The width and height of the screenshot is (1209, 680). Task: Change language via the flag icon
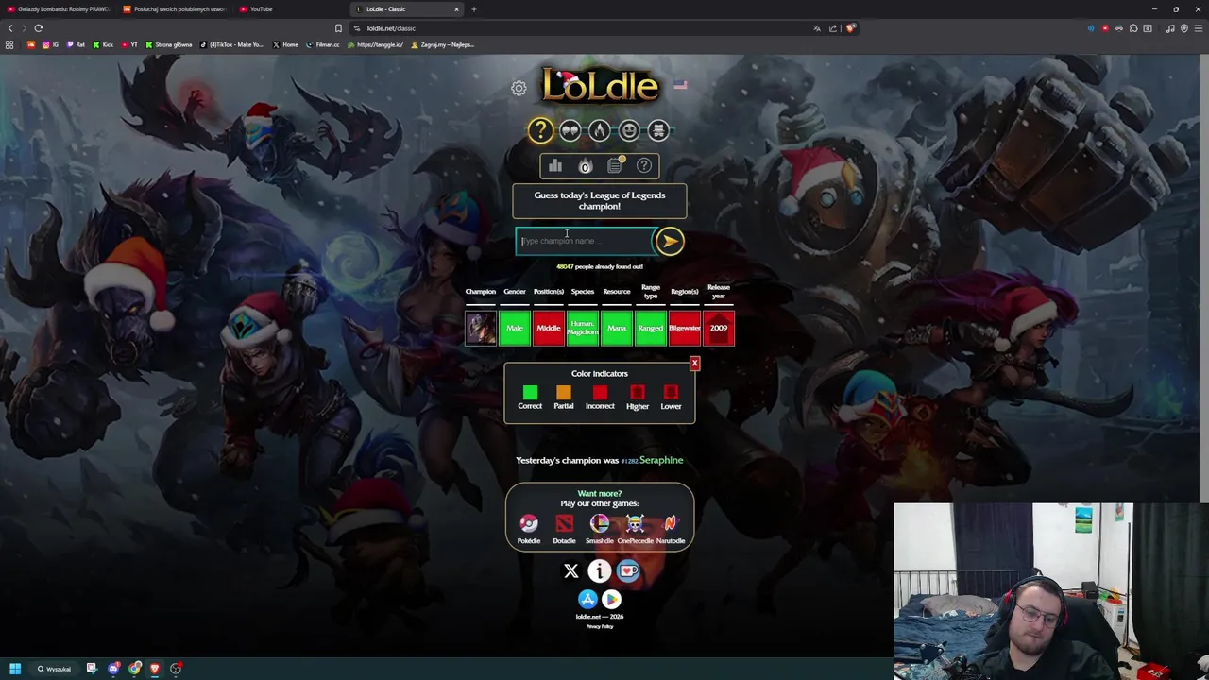click(x=680, y=85)
